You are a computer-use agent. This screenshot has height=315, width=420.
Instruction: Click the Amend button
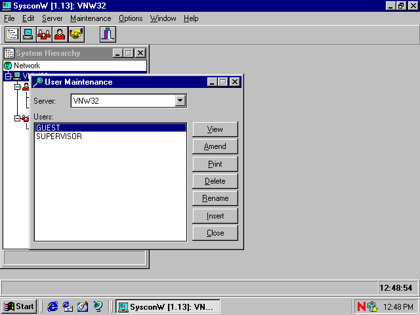tap(215, 146)
